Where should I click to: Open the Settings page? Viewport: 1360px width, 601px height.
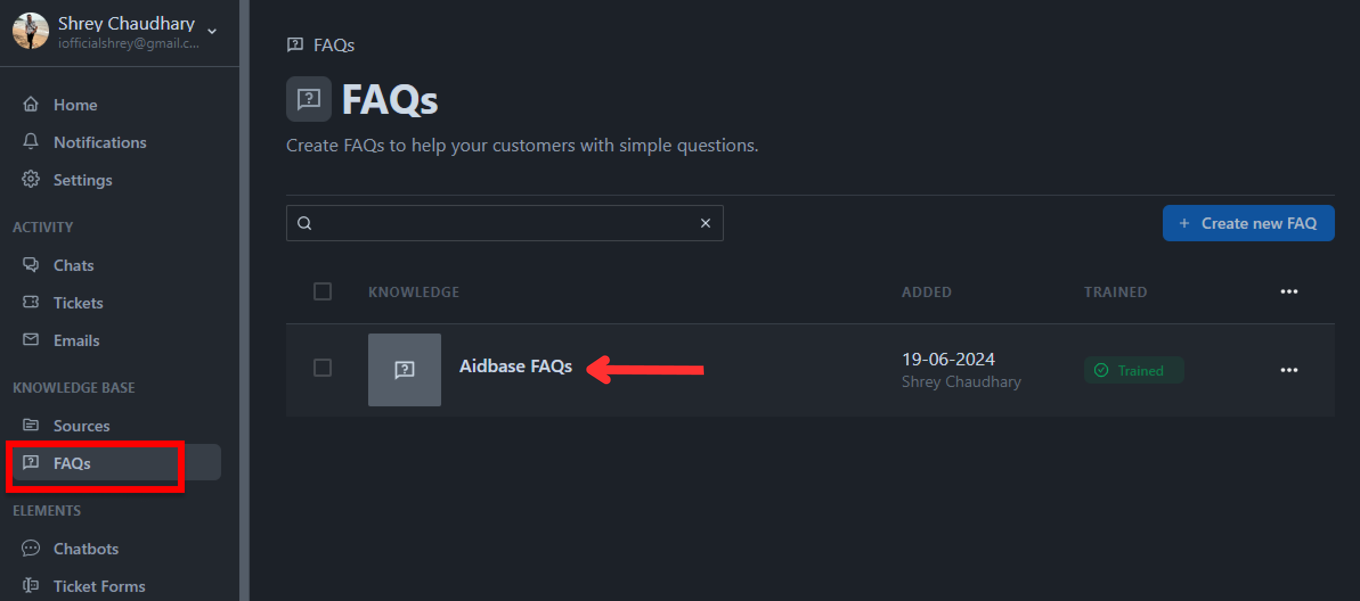point(83,179)
